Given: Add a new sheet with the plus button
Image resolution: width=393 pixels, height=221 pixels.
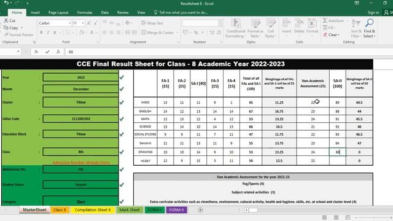Looking at the screenshot, I should [200, 210].
